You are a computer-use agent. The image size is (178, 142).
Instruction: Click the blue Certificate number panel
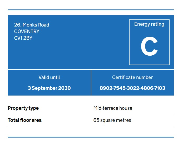(x=132, y=83)
